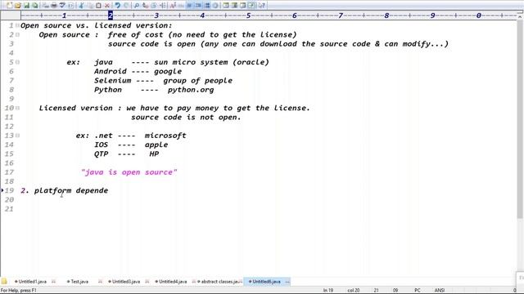The height and width of the screenshot is (294, 524).
Task: Click the 'ln 19' status bar entry
Action: (x=328, y=291)
